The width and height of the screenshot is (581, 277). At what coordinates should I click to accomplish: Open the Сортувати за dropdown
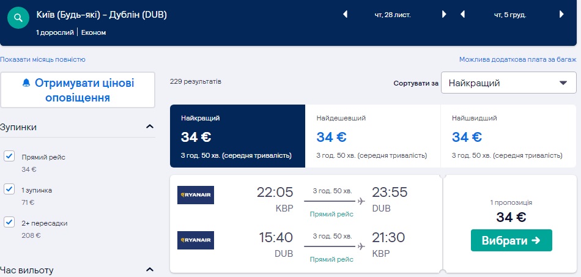pyautogui.click(x=508, y=83)
